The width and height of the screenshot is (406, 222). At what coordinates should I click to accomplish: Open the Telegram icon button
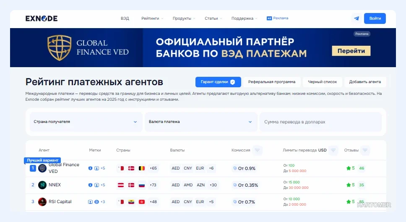357,18
